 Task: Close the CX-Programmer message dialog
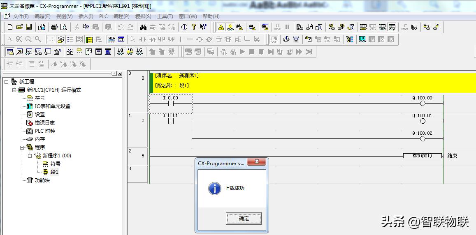(x=257, y=162)
